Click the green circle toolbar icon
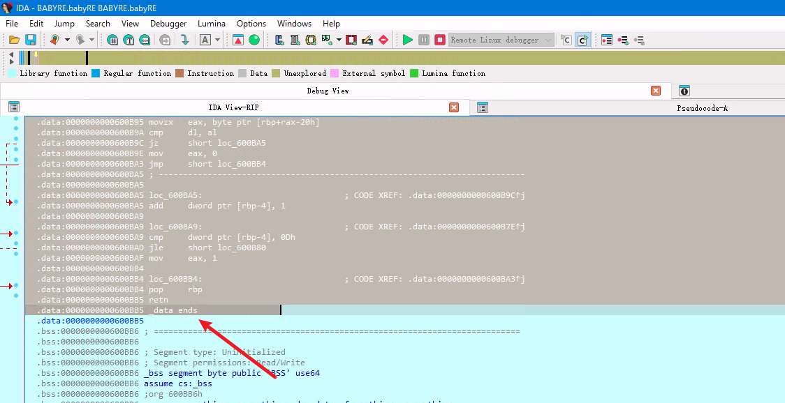The width and height of the screenshot is (785, 403). coord(254,40)
